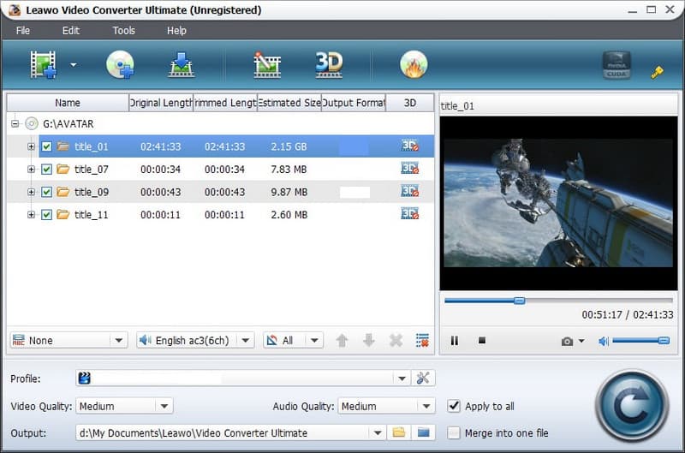Open the Tools menu
This screenshot has height=453, width=685.
click(124, 31)
